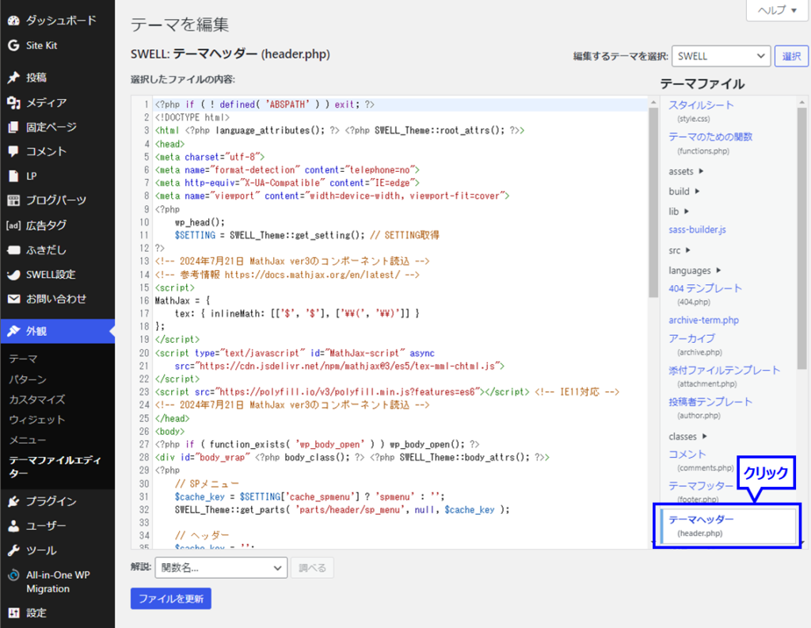Click the code editor vertical scrollbar
The width and height of the screenshot is (811, 628).
[653, 203]
